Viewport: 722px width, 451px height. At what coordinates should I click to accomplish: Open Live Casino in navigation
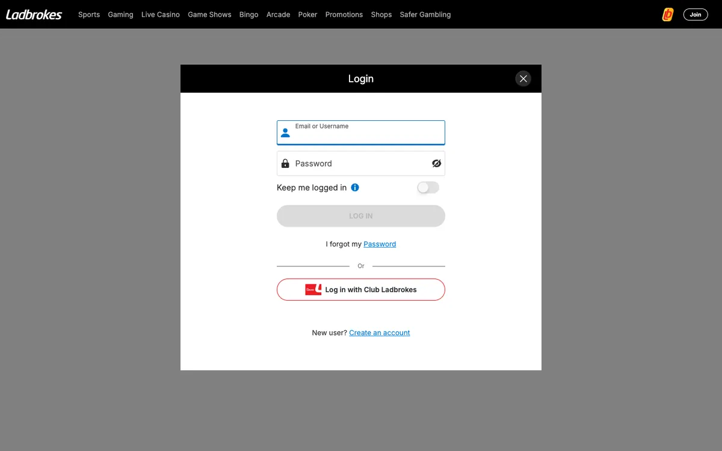coord(161,14)
